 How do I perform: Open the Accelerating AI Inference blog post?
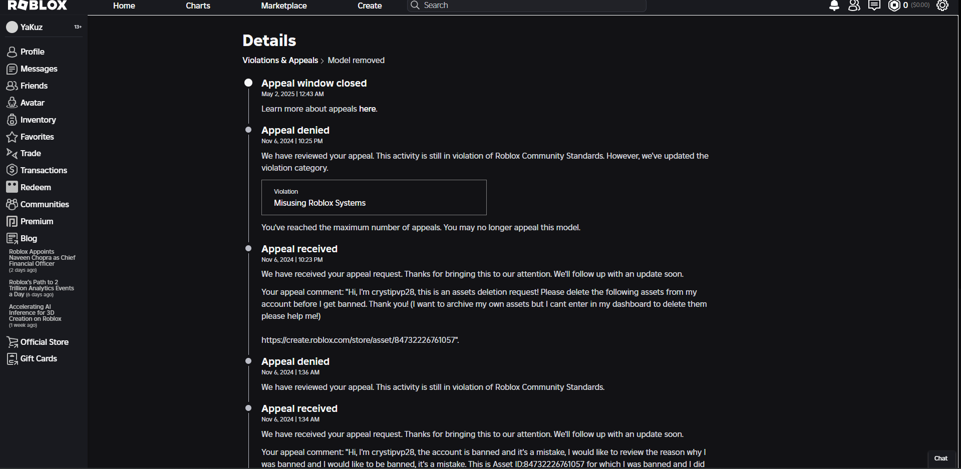[x=35, y=313]
